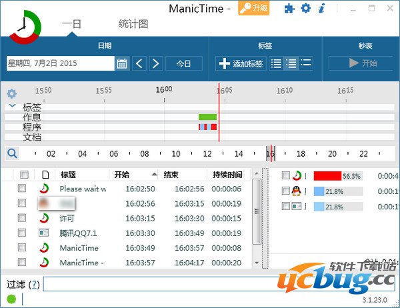The height and width of the screenshot is (308, 400).
Task: Check the 腾讯QQ7.1 row checkbox
Action: click(x=22, y=233)
